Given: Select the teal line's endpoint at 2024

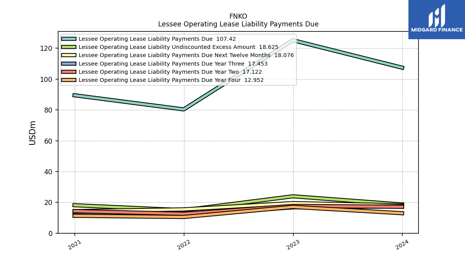Looking at the screenshot, I should point(402,68).
